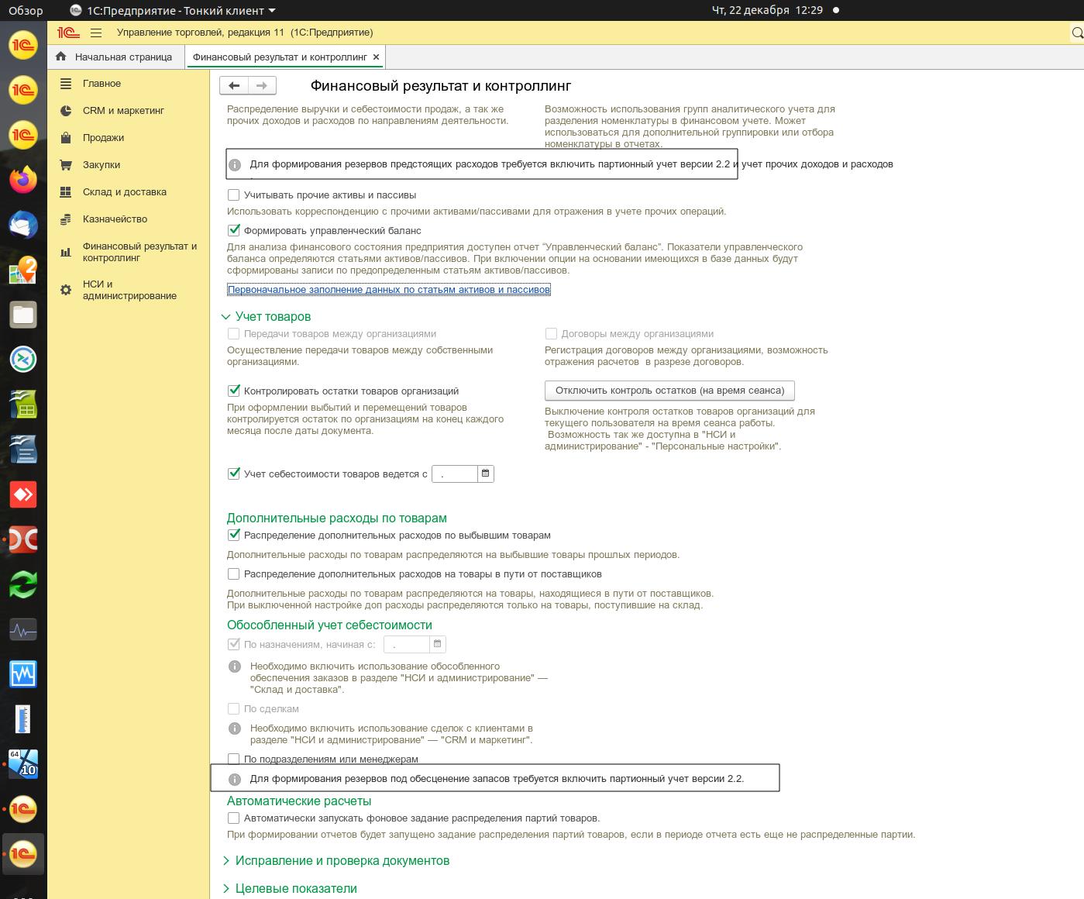
Task: Uncheck Распределение дополнительных расходов по выбывшим товарам
Action: coord(233,535)
